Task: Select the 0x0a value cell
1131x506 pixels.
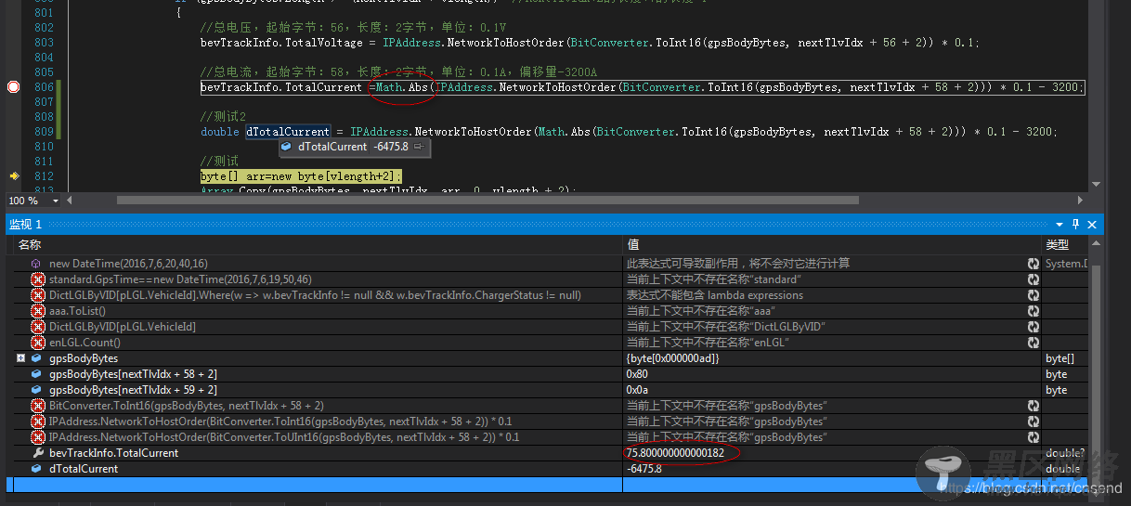Action: [x=637, y=390]
